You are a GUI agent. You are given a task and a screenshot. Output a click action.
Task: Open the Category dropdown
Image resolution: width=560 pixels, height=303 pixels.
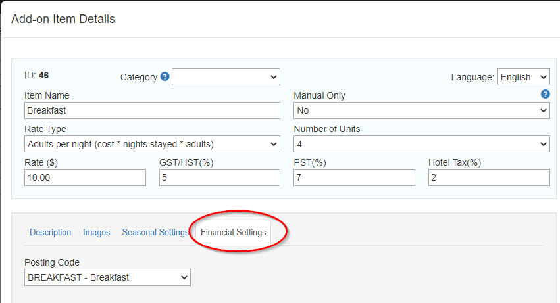226,77
